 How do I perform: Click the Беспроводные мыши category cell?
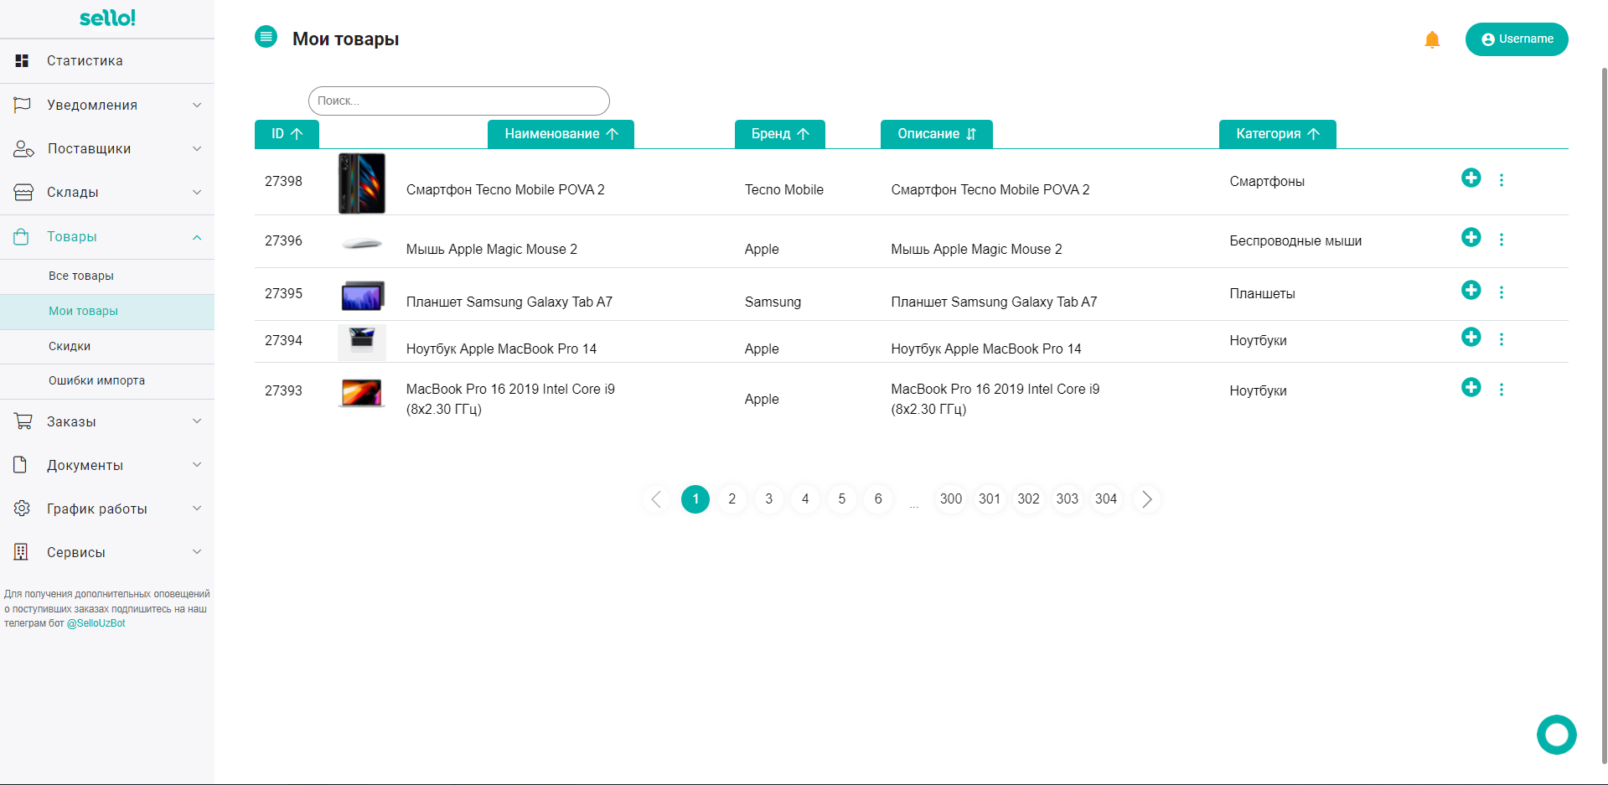coord(1295,241)
